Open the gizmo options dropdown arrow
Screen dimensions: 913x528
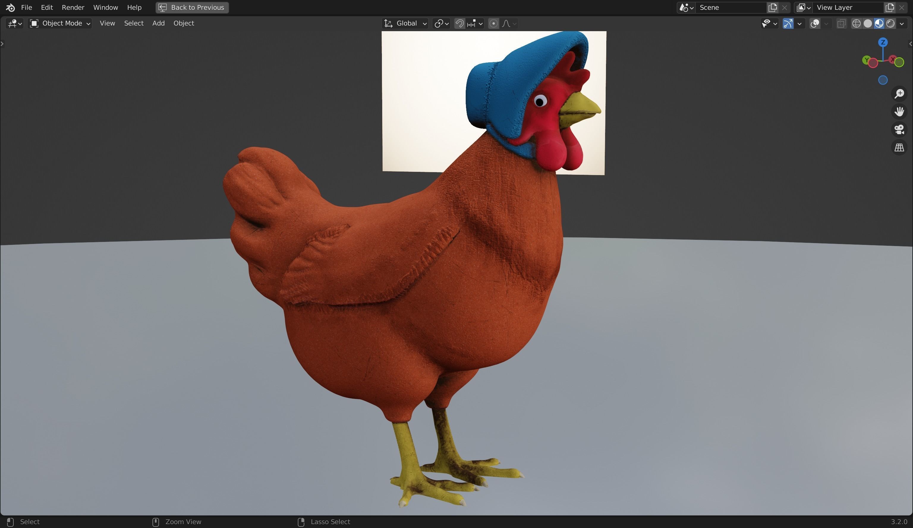pos(799,23)
